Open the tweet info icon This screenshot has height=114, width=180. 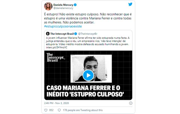(131, 103)
